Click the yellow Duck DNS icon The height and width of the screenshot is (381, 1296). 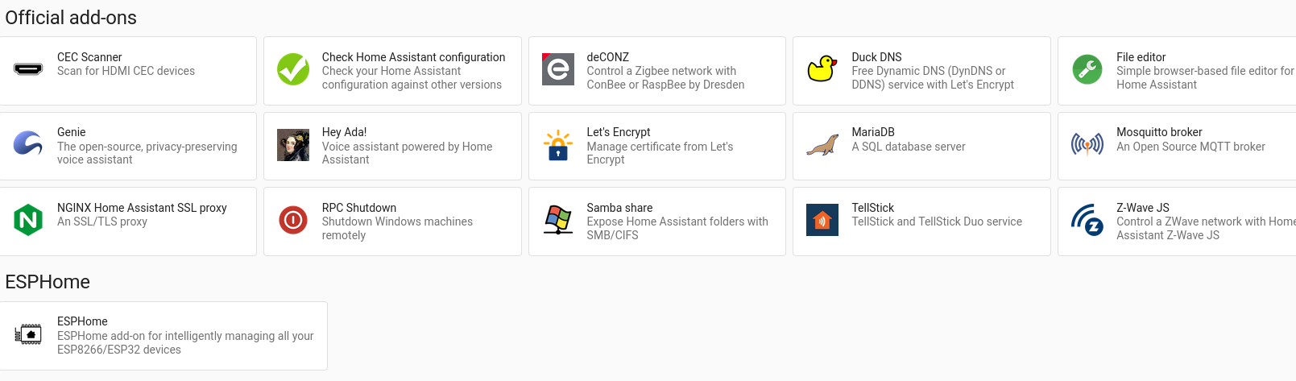click(x=822, y=69)
